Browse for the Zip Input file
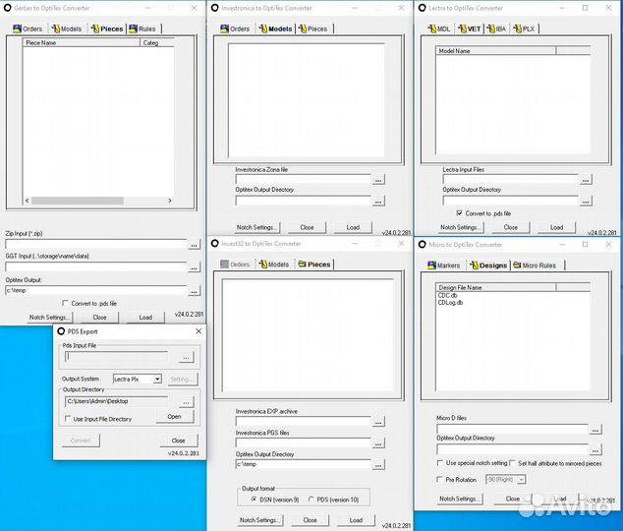This screenshot has height=531, width=623. tap(194, 244)
